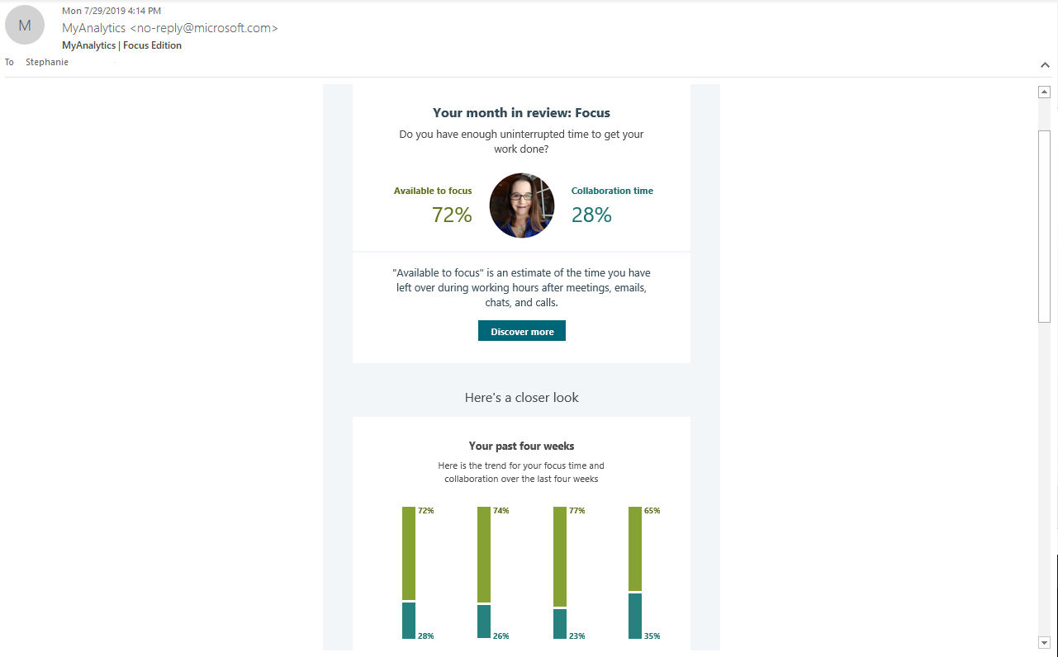Click the sender avatar circle "M"
This screenshot has width=1058, height=657.
(25, 26)
